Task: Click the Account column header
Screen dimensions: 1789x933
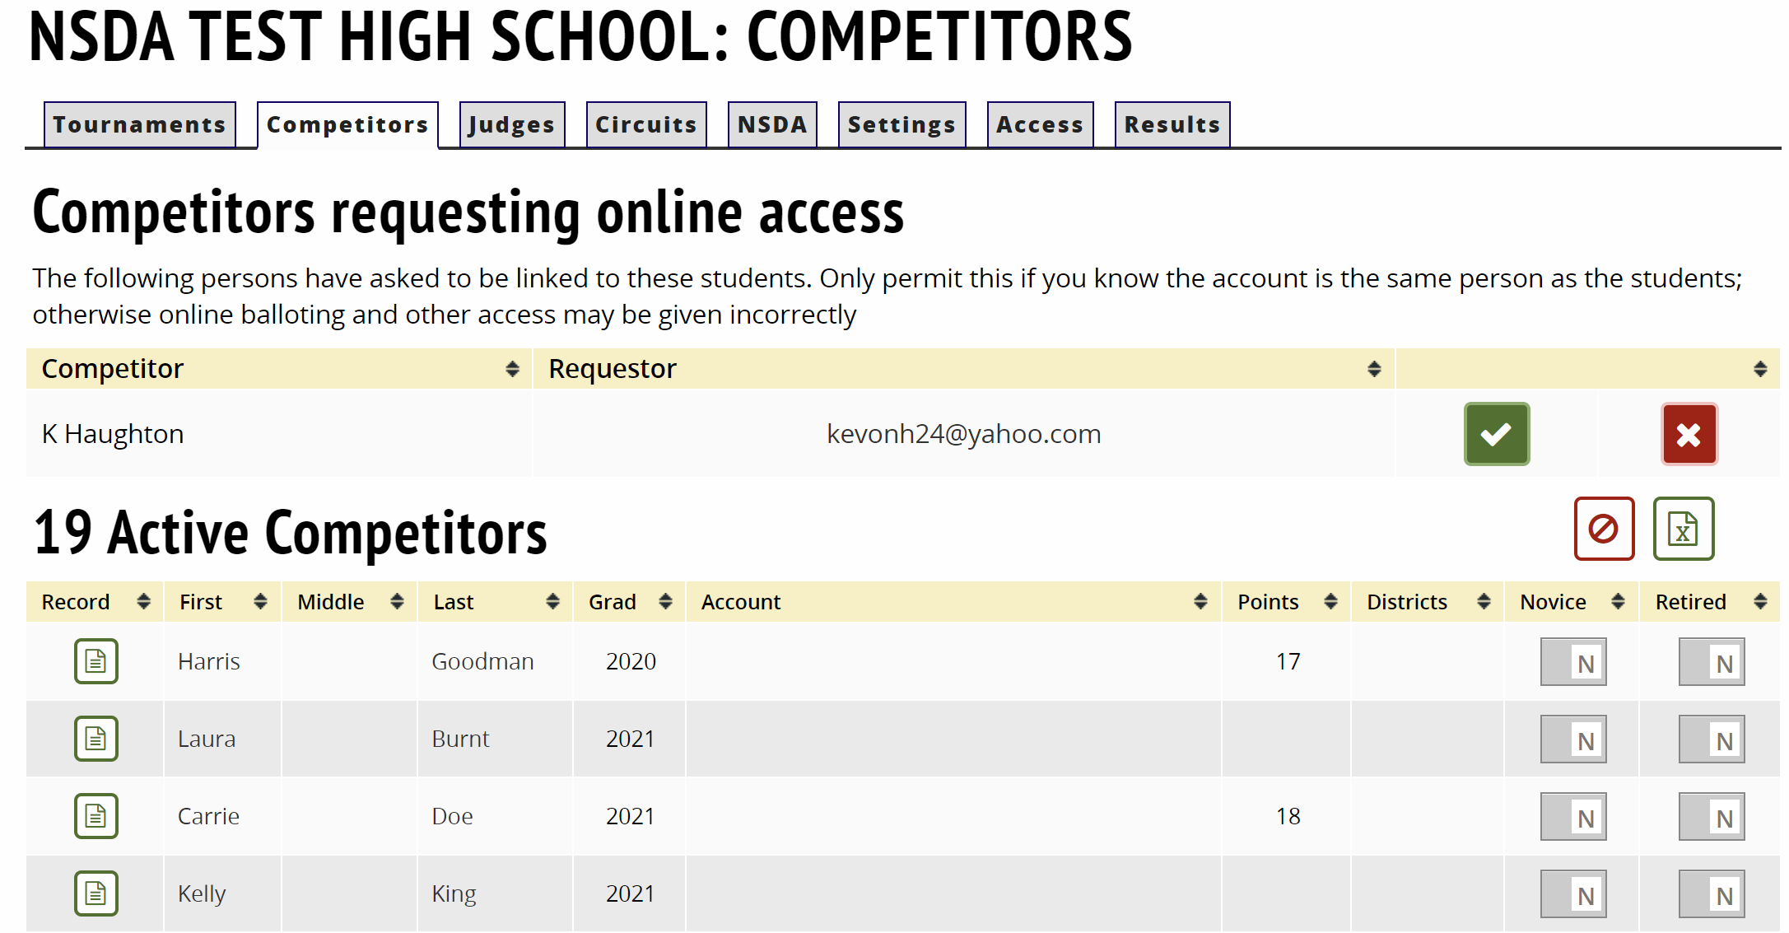Action: pyautogui.click(x=741, y=602)
